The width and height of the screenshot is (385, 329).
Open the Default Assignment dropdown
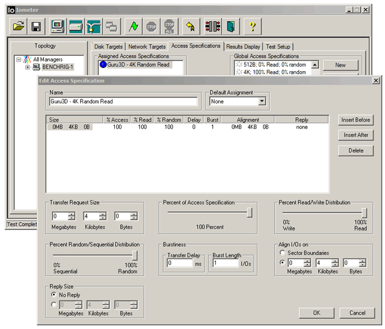(x=262, y=102)
